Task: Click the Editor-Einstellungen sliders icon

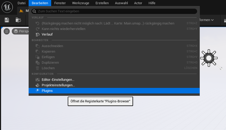Action: coord(37,80)
